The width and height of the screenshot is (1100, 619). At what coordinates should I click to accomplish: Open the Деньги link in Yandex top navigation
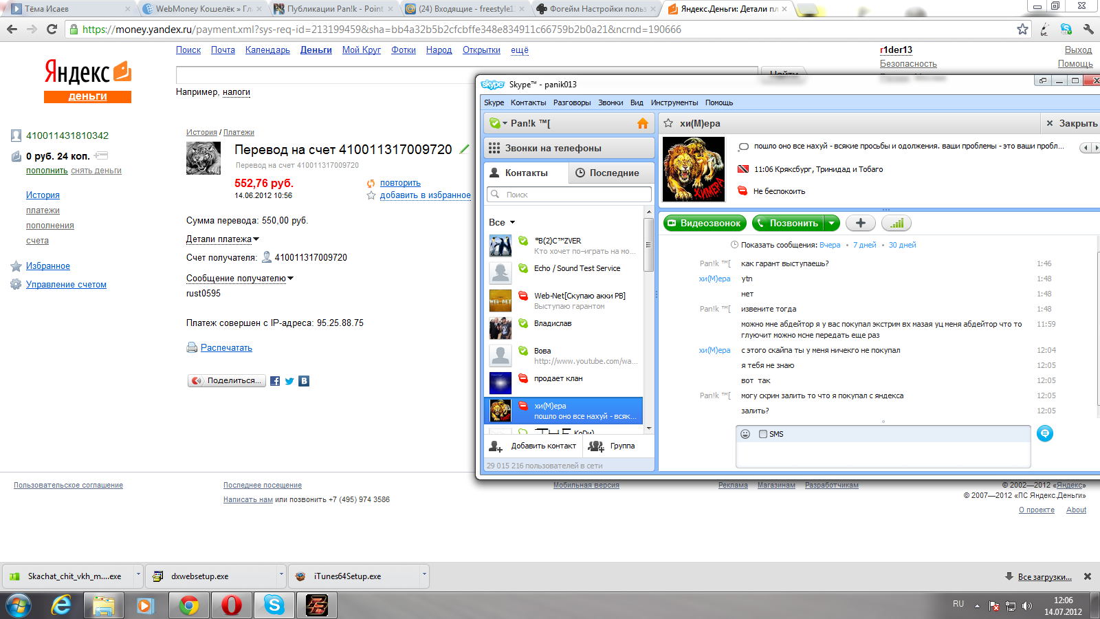(316, 50)
